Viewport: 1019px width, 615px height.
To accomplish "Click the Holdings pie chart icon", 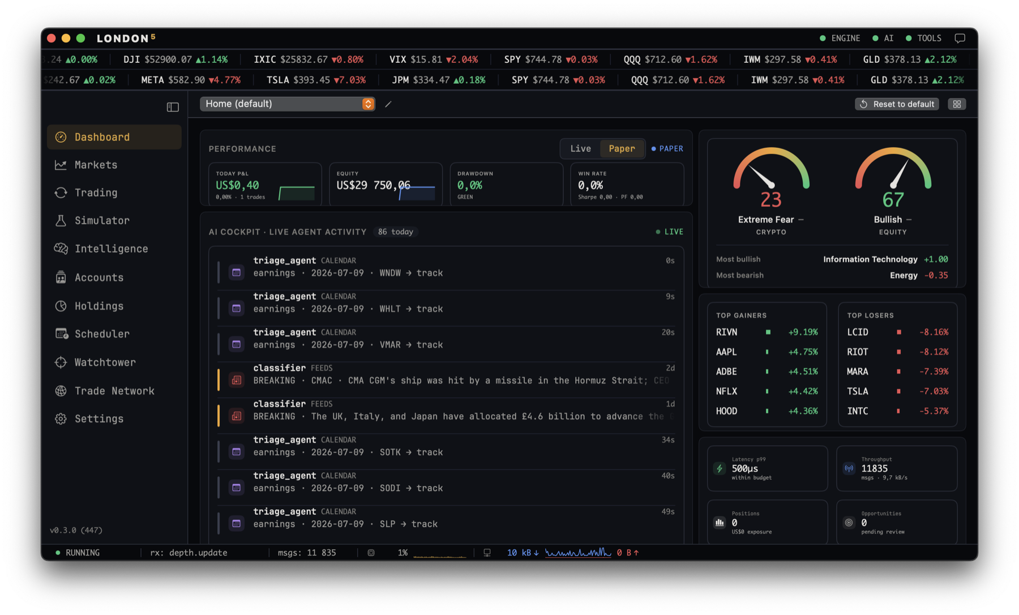I will [x=61, y=306].
